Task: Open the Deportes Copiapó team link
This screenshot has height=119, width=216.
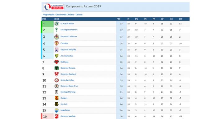Action: (68, 74)
